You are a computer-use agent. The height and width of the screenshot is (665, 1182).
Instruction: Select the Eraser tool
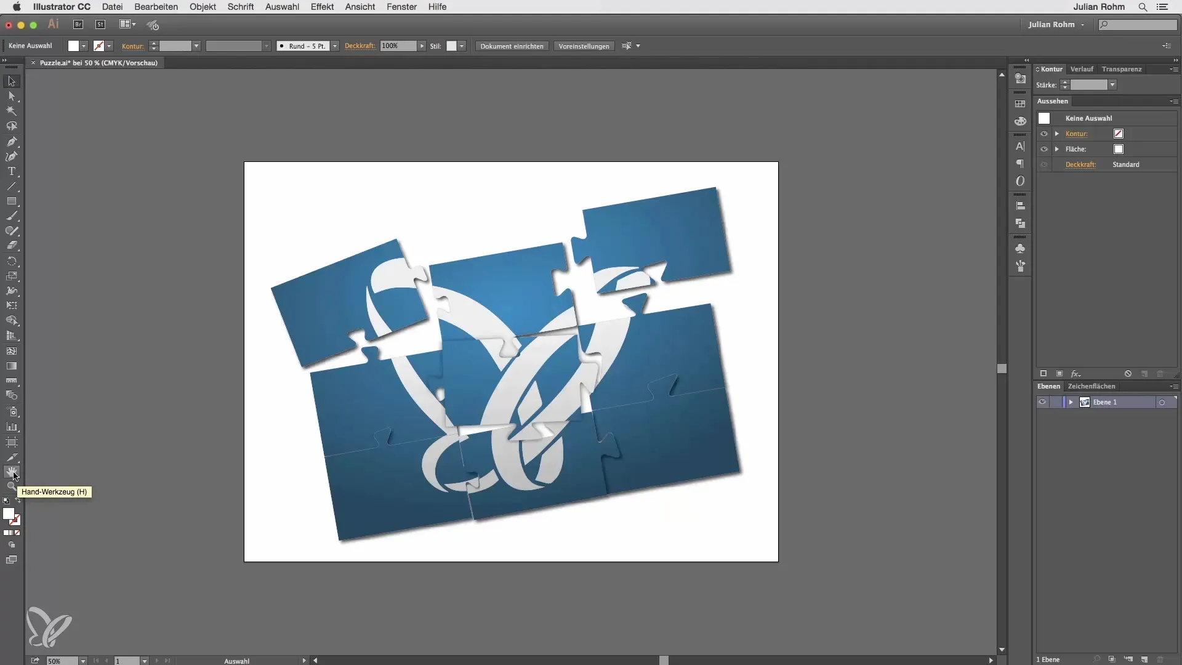(12, 246)
